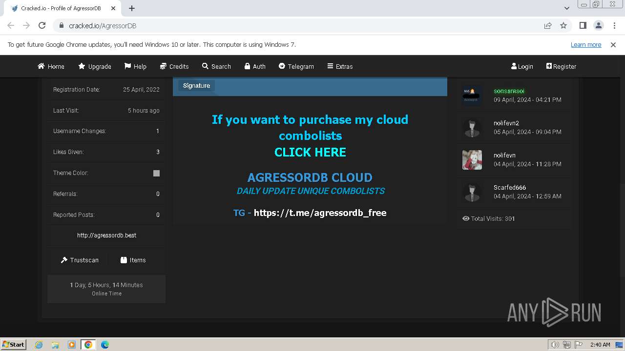Click the Signature tab label
625x351 pixels.
point(196,86)
